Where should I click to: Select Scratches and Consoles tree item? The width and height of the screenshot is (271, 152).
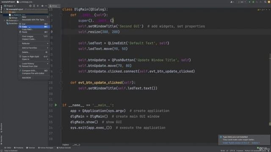pos(12,23)
